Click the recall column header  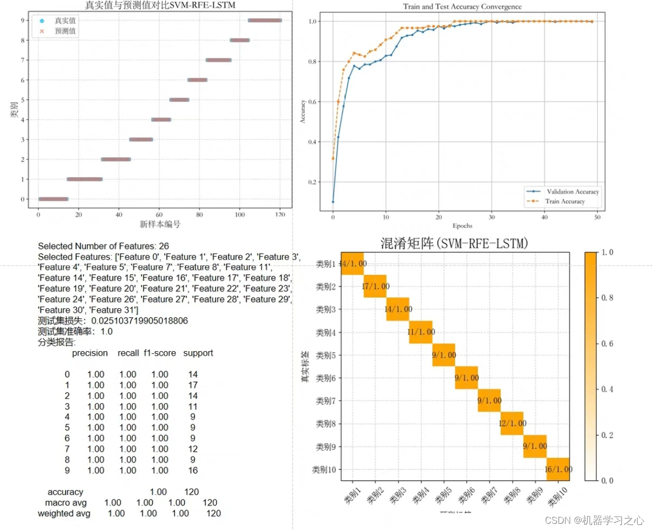click(x=128, y=353)
